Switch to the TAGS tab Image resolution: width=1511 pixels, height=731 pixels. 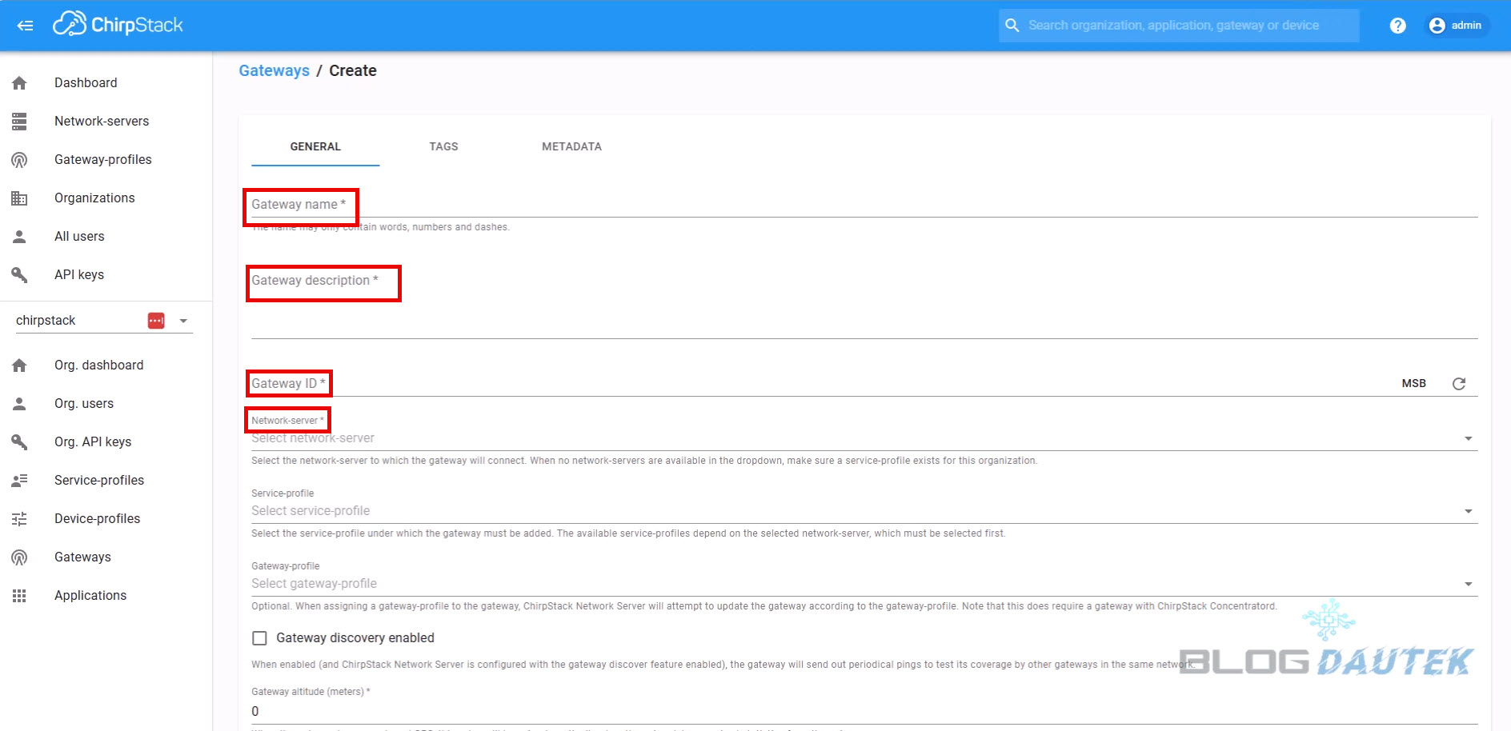click(443, 146)
